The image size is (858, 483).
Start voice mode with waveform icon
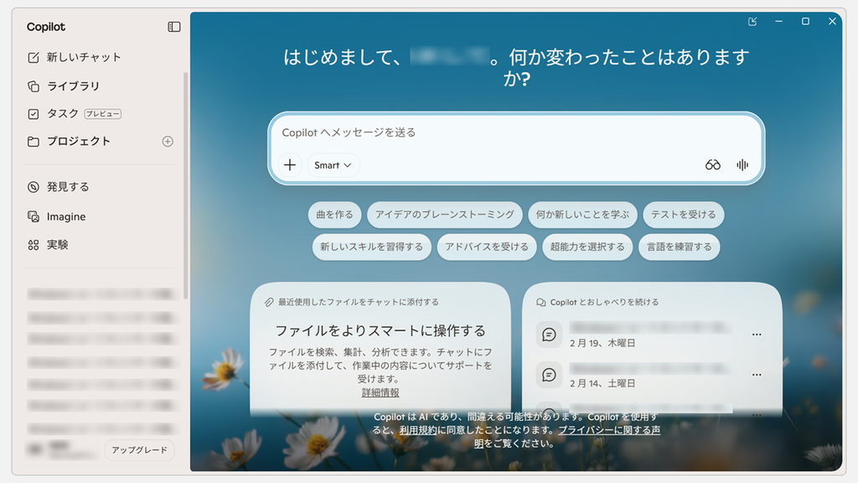(742, 165)
